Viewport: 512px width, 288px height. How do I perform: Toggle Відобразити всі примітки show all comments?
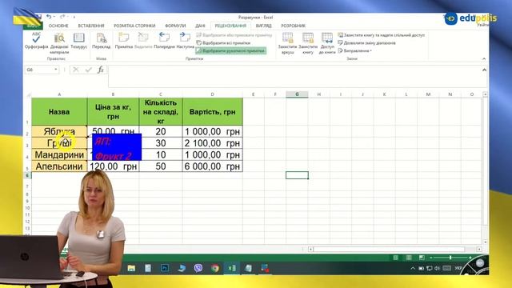coord(223,42)
